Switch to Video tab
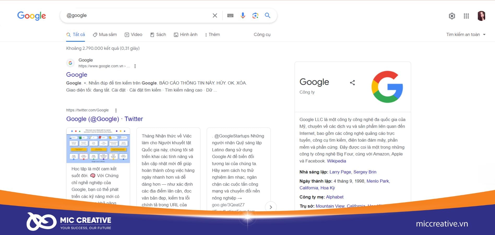495x235 pixels. pos(133,35)
